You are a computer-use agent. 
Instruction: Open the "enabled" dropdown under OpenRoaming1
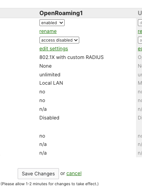click(x=52, y=23)
